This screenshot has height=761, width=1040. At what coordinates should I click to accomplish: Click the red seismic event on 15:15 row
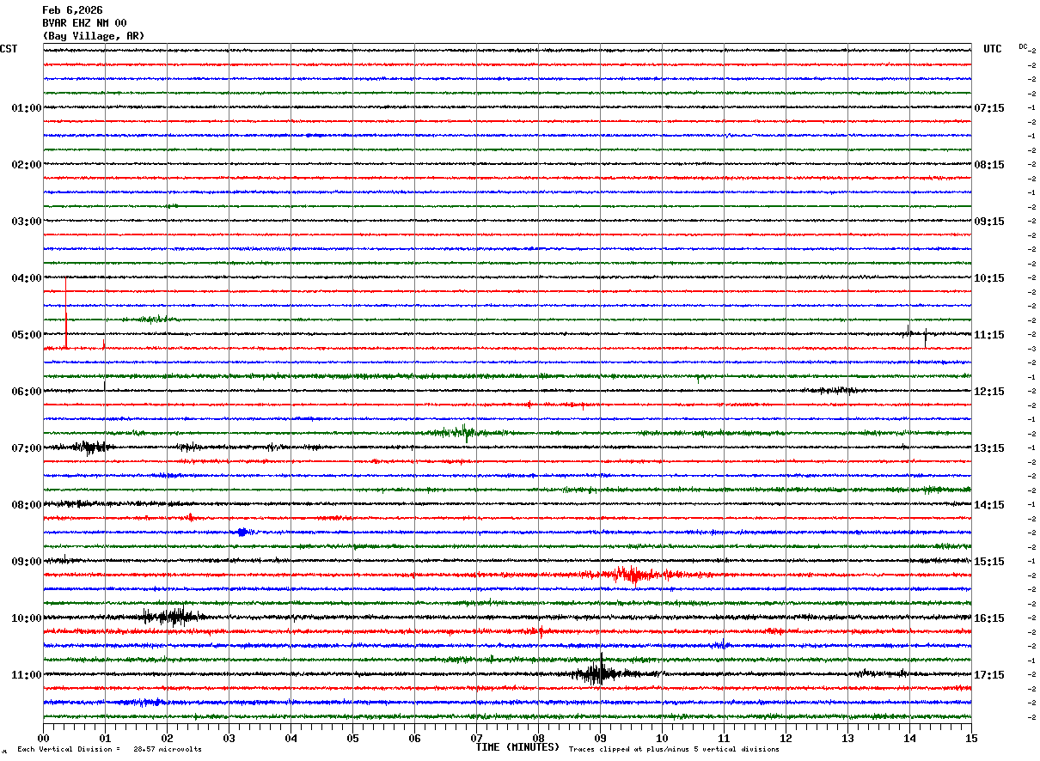tap(636, 574)
